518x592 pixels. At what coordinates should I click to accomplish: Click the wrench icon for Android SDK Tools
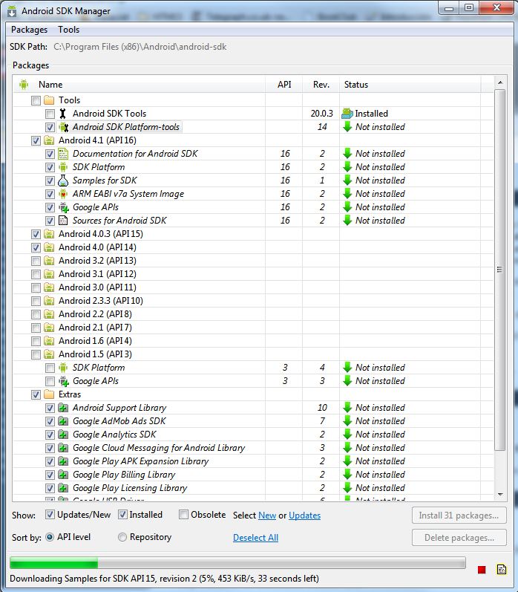tap(63, 113)
